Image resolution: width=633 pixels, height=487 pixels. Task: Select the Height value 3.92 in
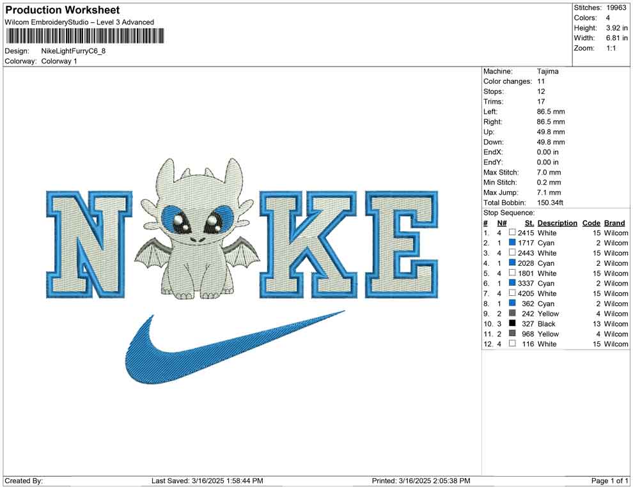click(617, 28)
